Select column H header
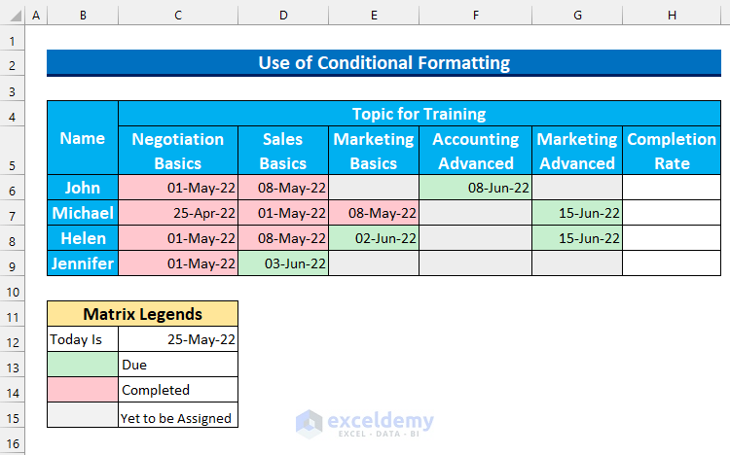Image resolution: width=730 pixels, height=455 pixels. (672, 17)
